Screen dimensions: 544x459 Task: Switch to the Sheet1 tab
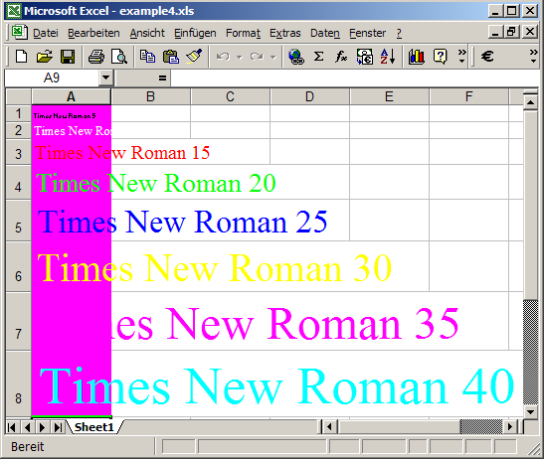(x=94, y=427)
